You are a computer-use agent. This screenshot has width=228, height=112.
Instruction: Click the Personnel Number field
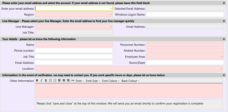point(185,45)
